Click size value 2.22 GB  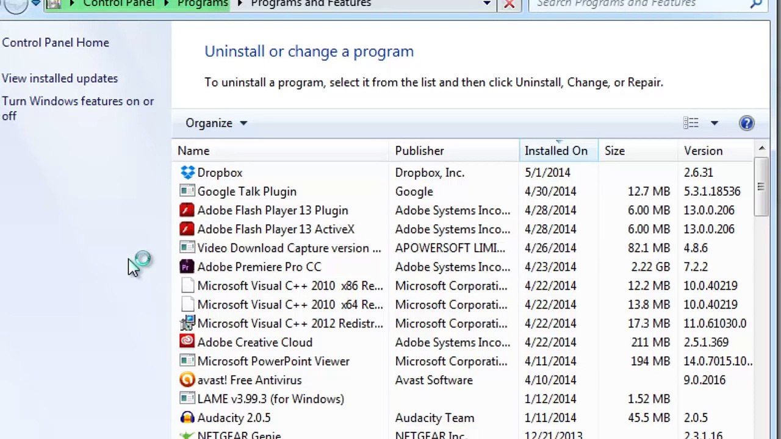pos(650,267)
